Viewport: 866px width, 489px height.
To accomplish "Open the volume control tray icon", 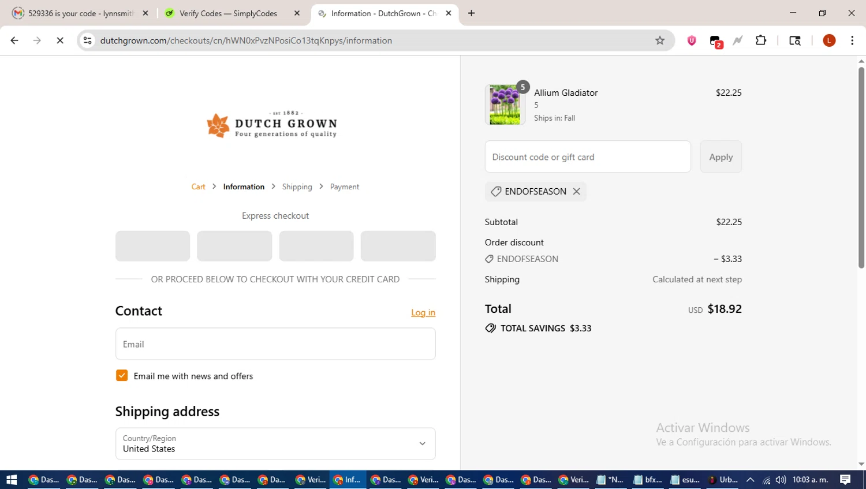I will [781, 480].
